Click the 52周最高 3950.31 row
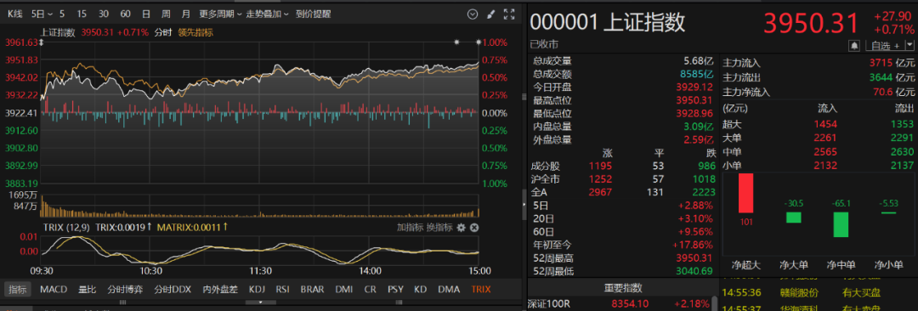The image size is (918, 311). point(623,258)
